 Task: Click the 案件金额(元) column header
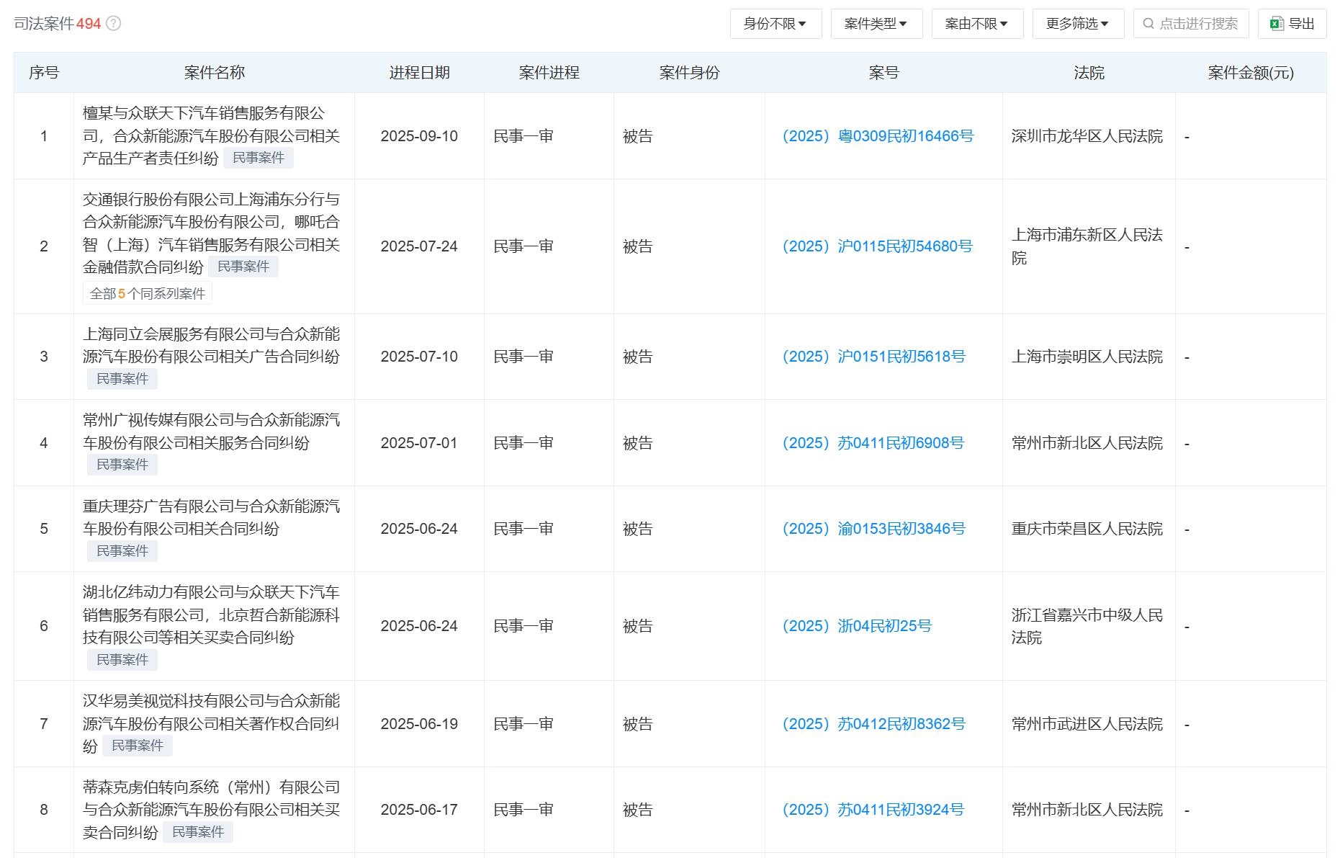tap(1251, 73)
